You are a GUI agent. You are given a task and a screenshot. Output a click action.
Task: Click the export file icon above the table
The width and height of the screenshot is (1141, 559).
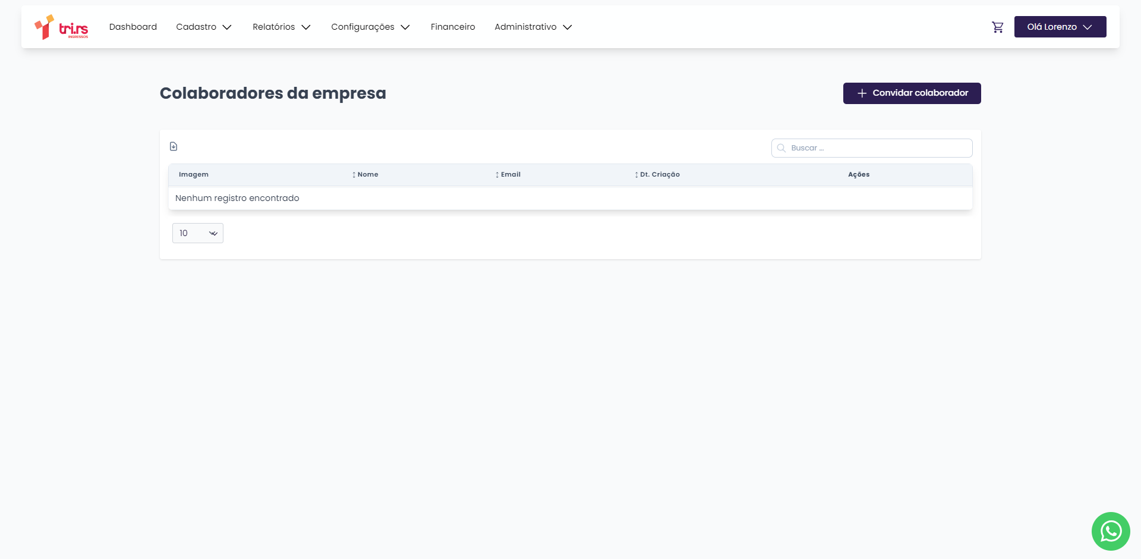click(x=174, y=146)
